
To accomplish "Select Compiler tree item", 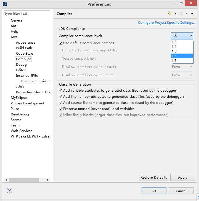I will coord(23,59).
